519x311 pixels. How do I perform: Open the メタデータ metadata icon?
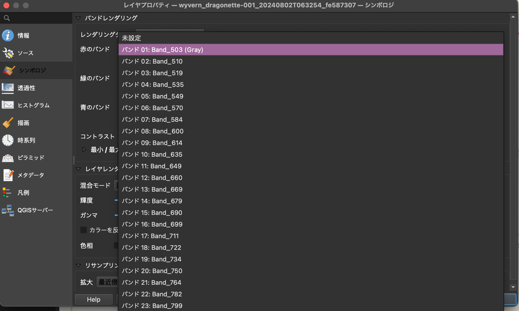pyautogui.click(x=8, y=175)
